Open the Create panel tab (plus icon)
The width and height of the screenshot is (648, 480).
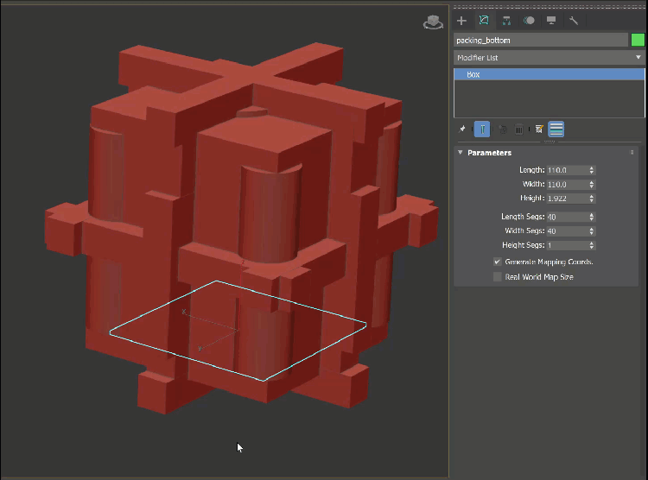pos(461,20)
